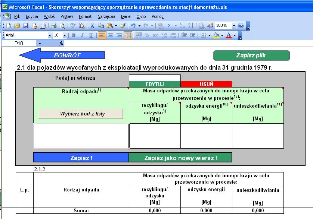Open the Borders dropdown arrow

209,36
